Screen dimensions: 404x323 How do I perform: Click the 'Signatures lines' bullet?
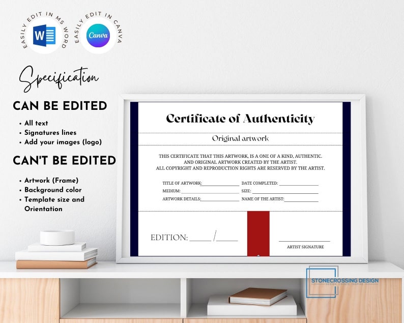50,132
